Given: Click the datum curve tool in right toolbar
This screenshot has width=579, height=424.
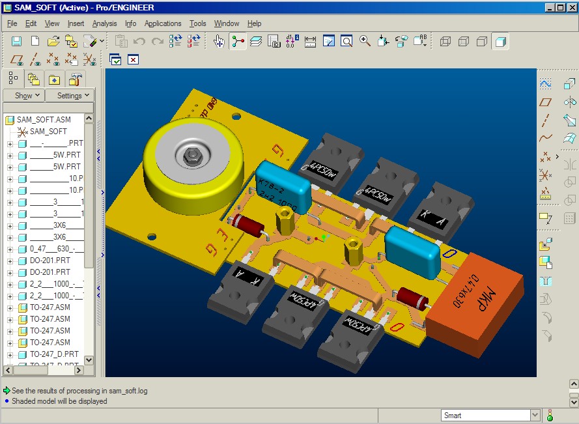Looking at the screenshot, I should click(x=546, y=138).
